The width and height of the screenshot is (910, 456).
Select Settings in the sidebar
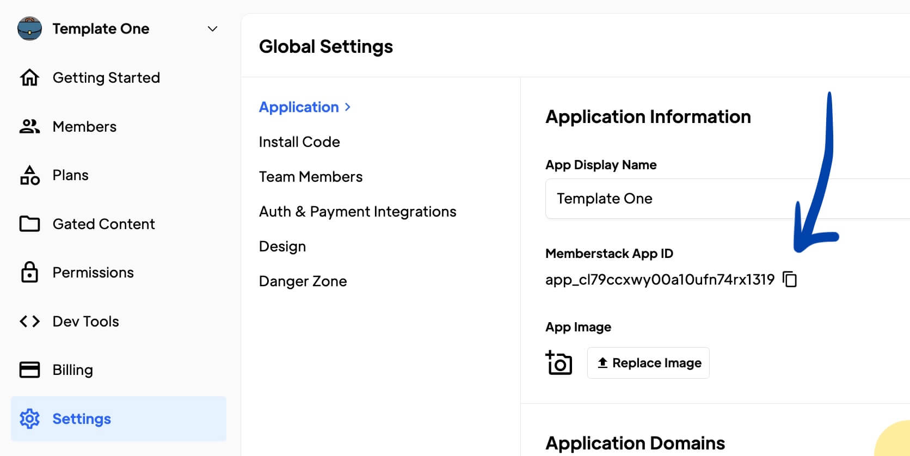click(x=119, y=418)
